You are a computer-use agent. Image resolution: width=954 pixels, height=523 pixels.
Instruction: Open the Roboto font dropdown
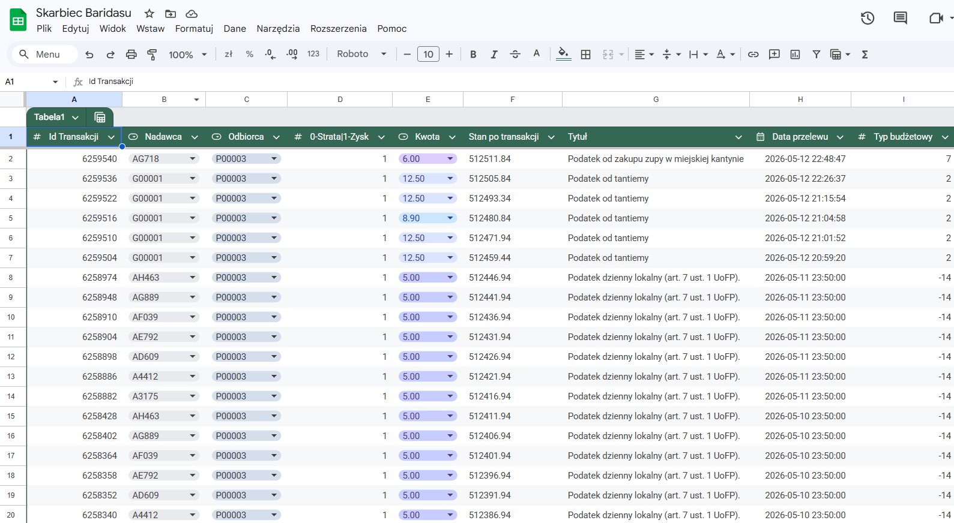pyautogui.click(x=361, y=54)
